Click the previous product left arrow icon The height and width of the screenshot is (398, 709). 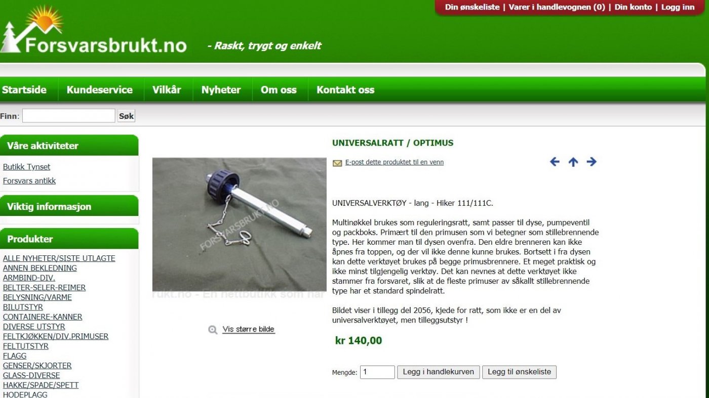click(x=555, y=162)
